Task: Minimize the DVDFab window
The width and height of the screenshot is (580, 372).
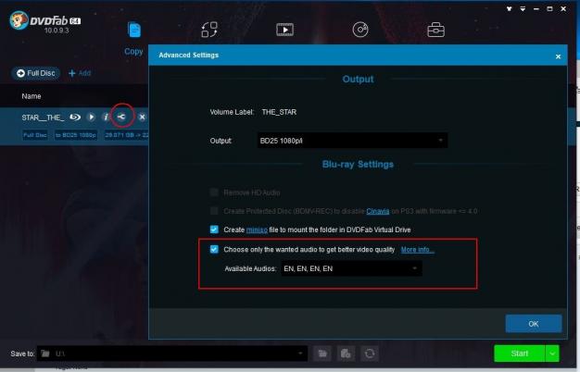Action: (536, 9)
